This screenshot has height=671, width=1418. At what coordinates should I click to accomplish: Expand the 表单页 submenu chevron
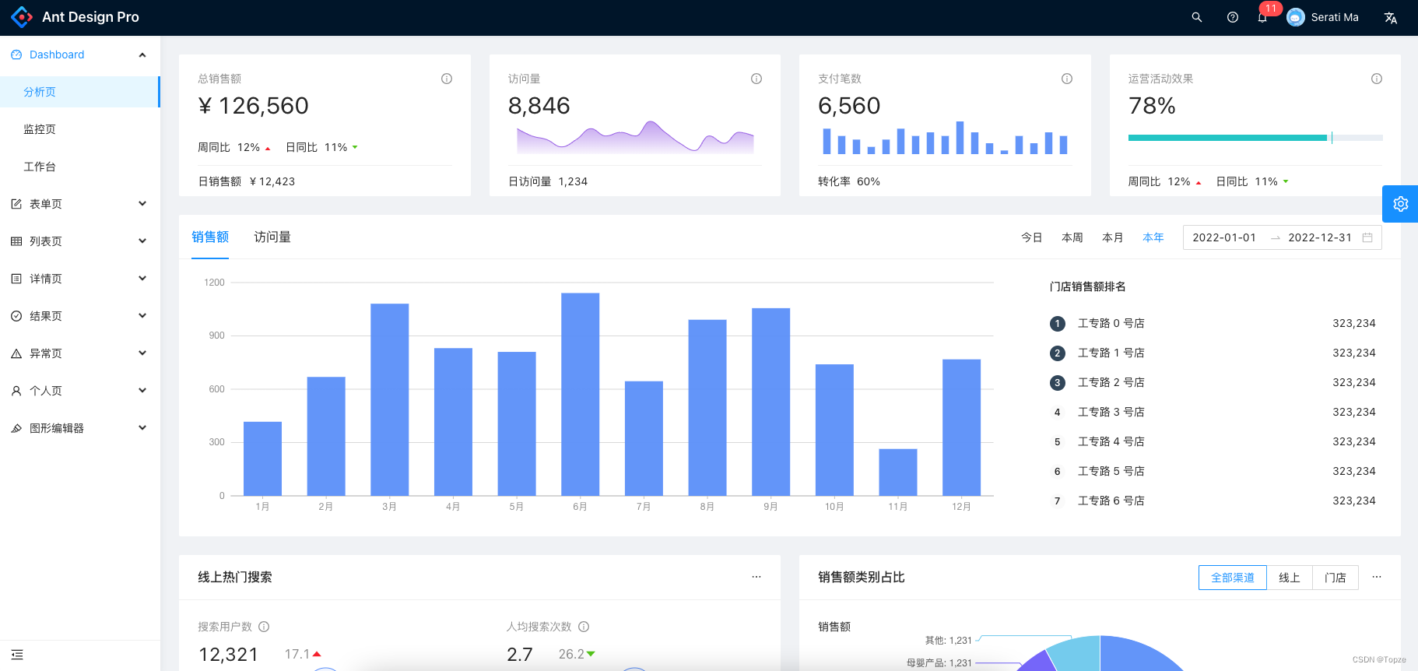pyautogui.click(x=142, y=204)
